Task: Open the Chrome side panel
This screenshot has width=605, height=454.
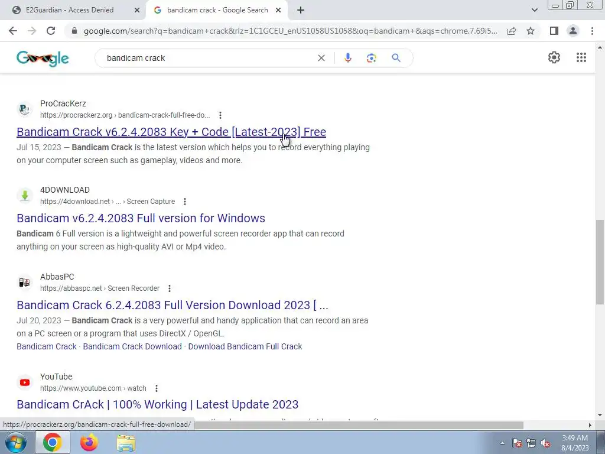Action: (x=554, y=31)
